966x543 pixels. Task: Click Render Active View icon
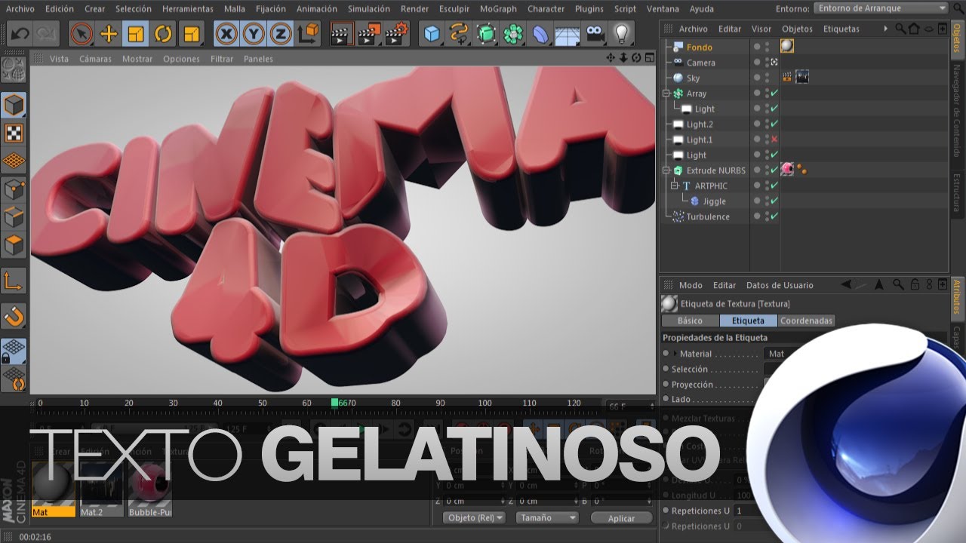pos(343,34)
